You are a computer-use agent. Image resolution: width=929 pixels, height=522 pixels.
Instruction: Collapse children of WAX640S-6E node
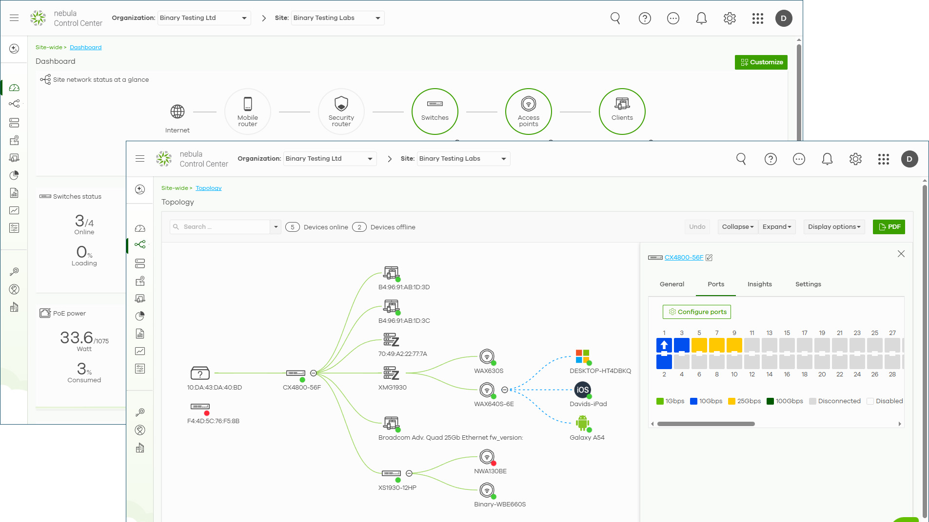pos(505,390)
